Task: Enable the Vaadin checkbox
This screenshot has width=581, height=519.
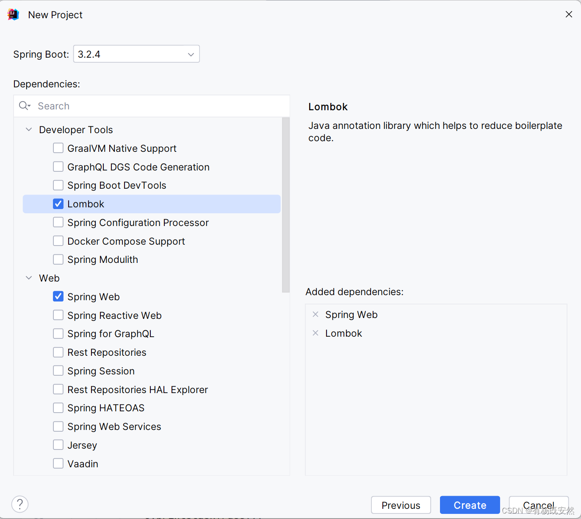Action: [58, 463]
